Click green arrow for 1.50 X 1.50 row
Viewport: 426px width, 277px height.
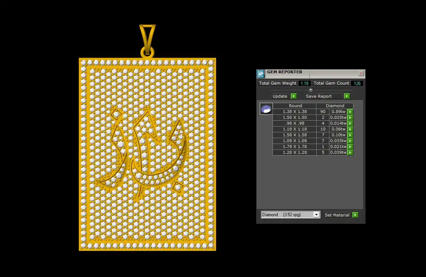click(x=350, y=118)
